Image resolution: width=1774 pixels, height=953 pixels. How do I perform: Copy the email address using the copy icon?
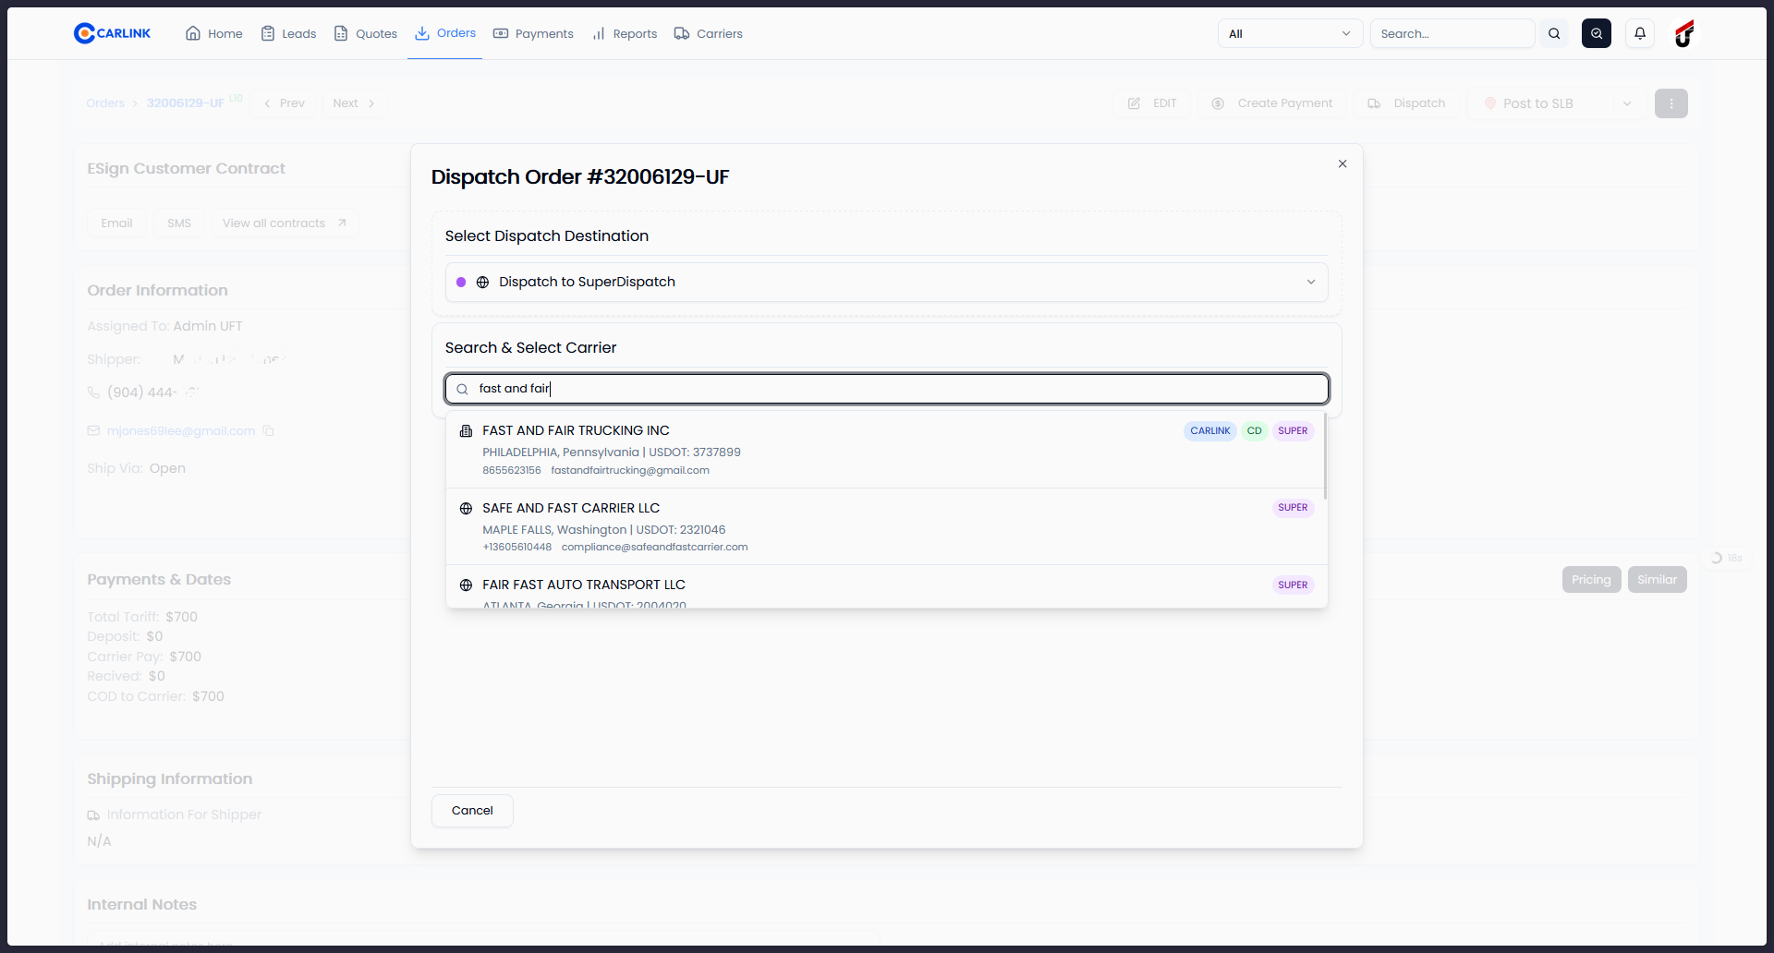pos(269,430)
